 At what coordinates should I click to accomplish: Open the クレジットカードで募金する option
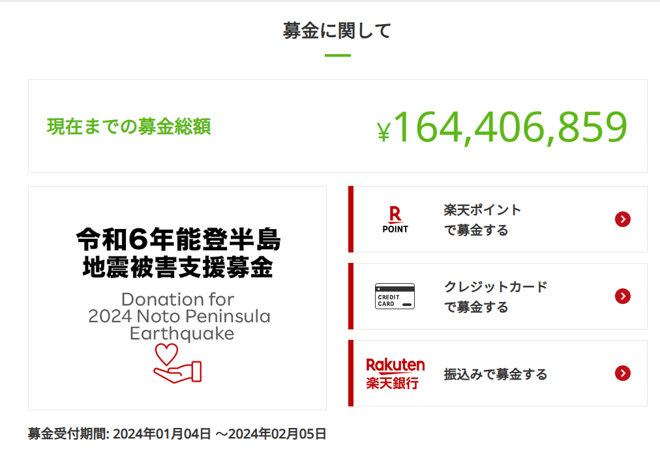point(498,296)
